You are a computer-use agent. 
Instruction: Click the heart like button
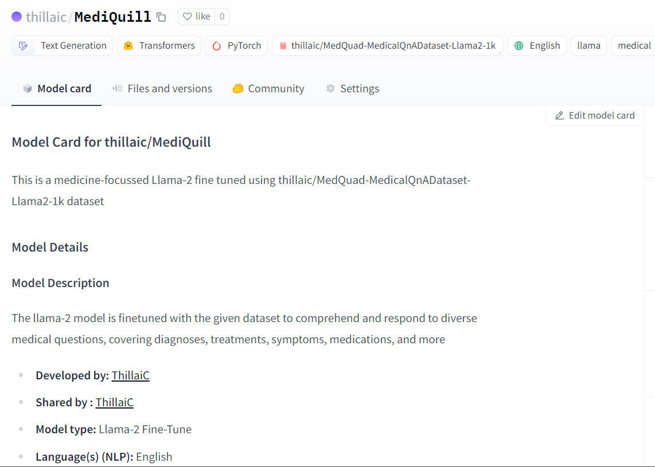(x=197, y=17)
